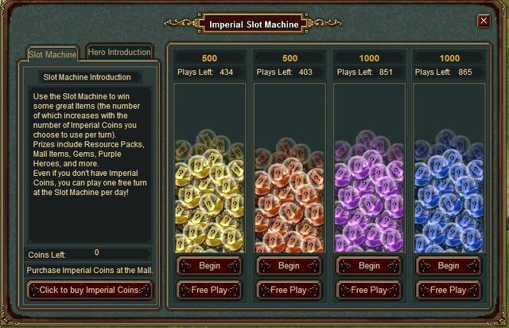Use Free Play on the yellow slot
509x328 pixels.
pos(209,290)
